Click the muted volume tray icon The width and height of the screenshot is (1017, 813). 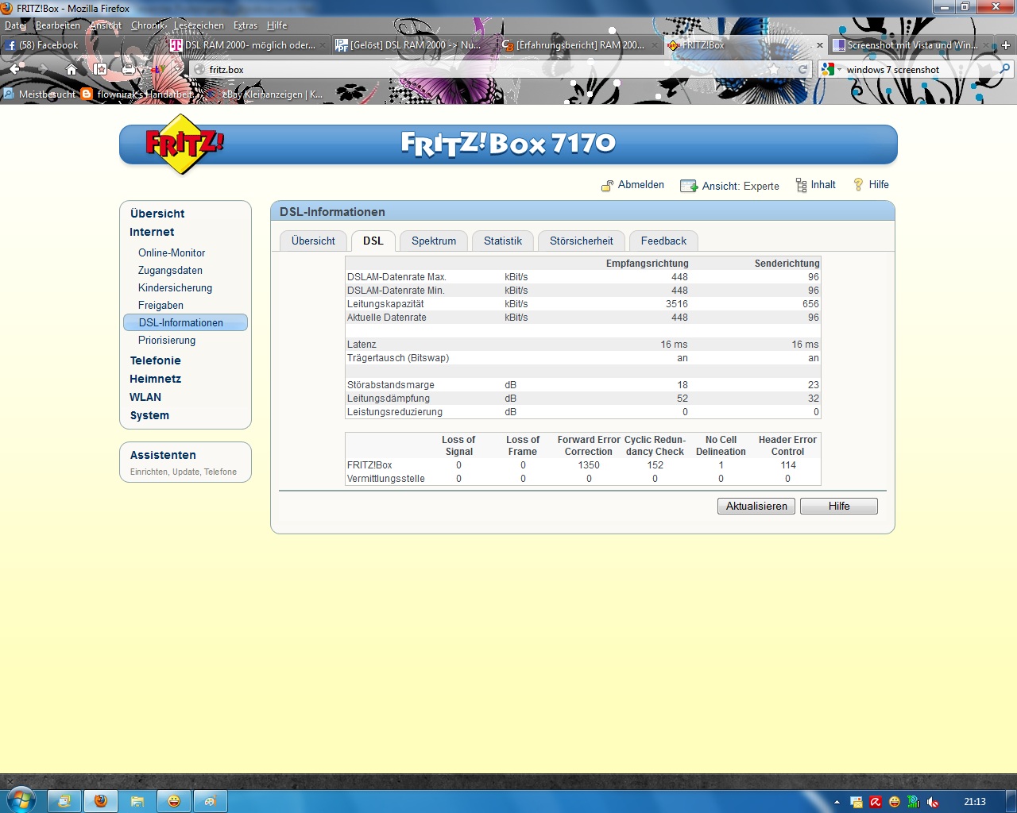[933, 802]
